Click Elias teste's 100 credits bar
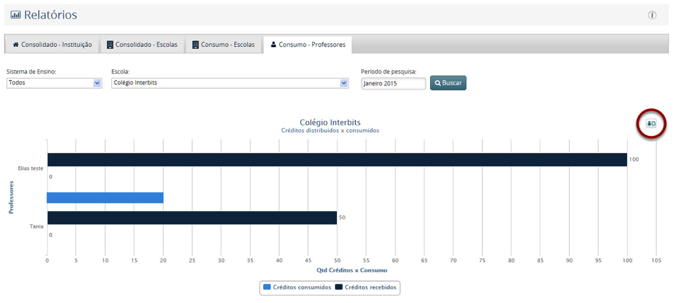The width and height of the screenshot is (675, 303). 337,160
